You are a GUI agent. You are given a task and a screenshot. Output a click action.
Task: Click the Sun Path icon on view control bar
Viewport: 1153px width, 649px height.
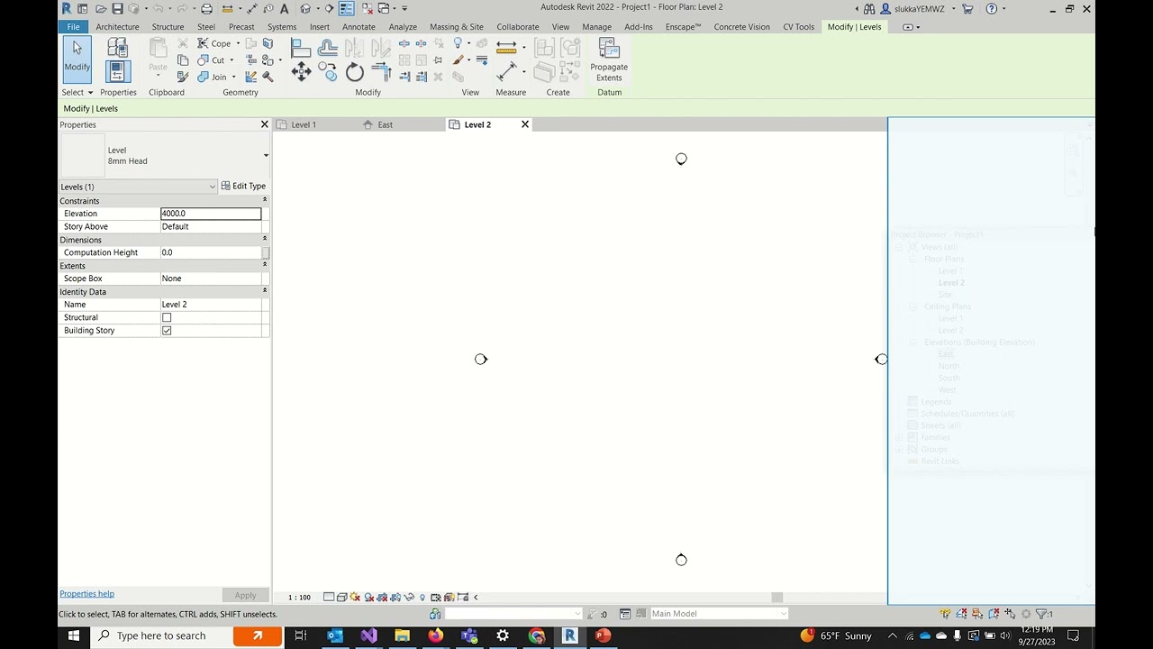tap(355, 597)
